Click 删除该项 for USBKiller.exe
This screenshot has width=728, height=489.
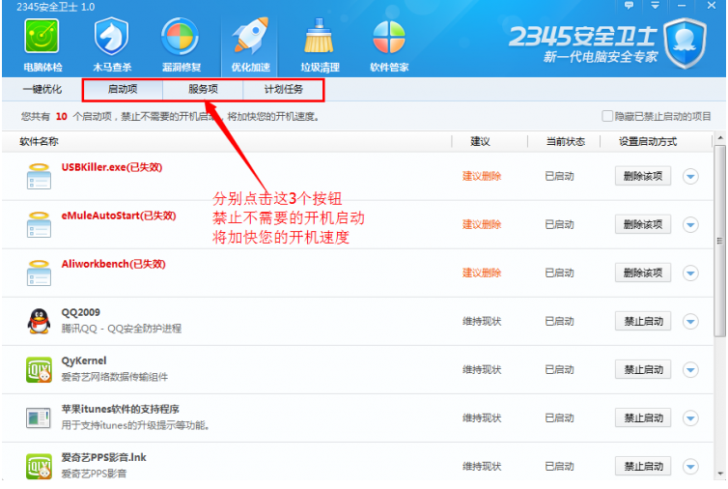(x=643, y=176)
